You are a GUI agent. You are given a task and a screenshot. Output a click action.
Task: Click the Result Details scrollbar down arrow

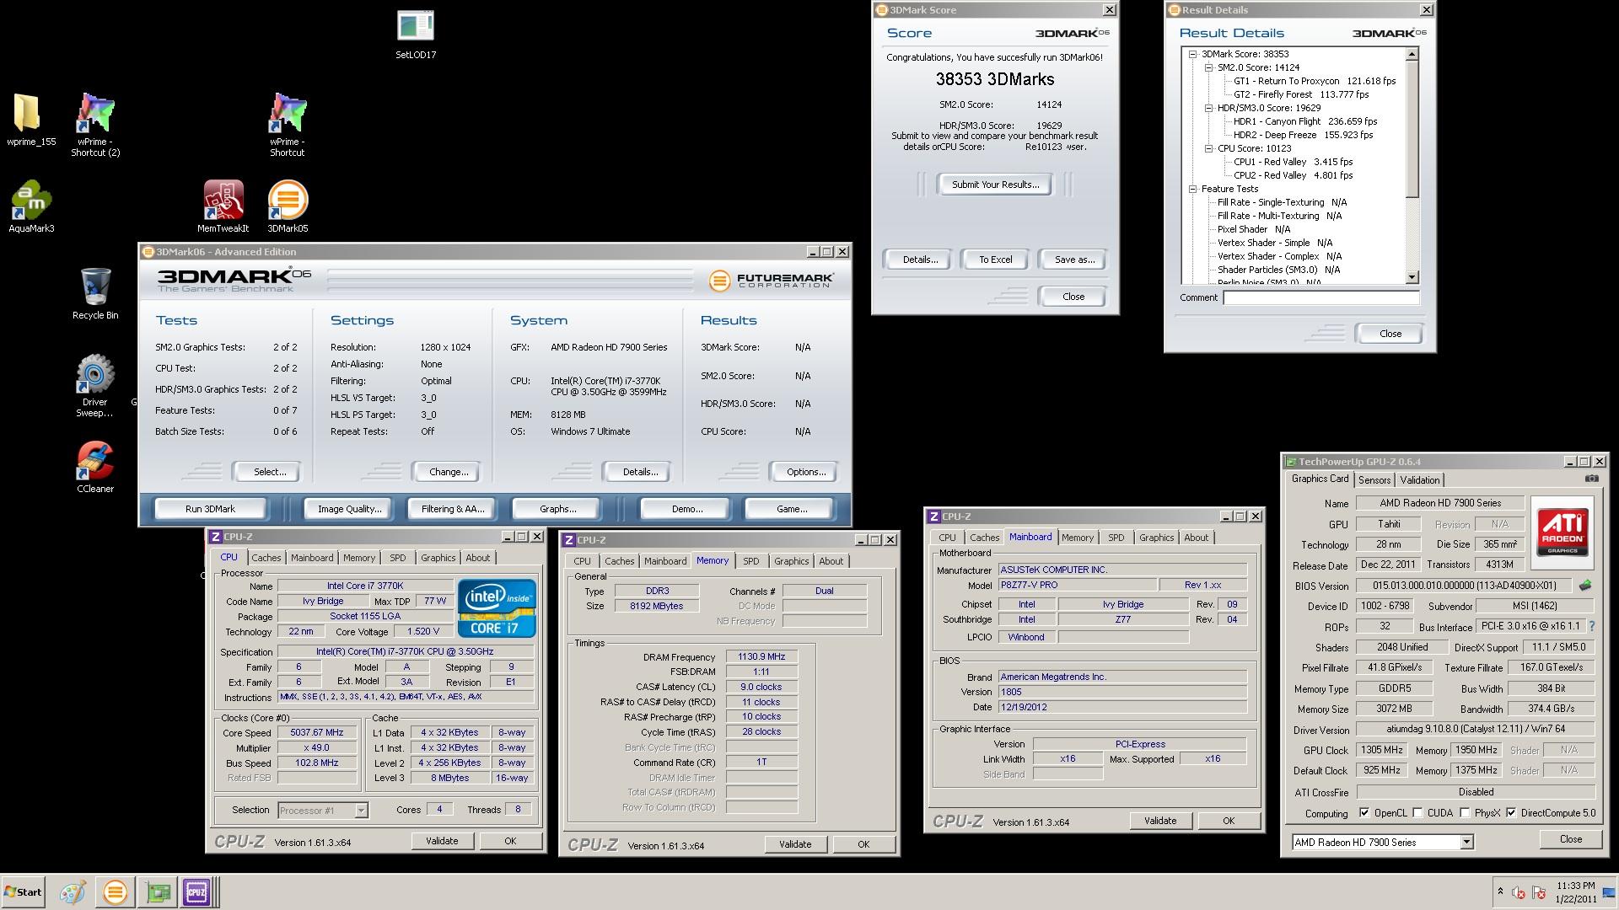1412,277
